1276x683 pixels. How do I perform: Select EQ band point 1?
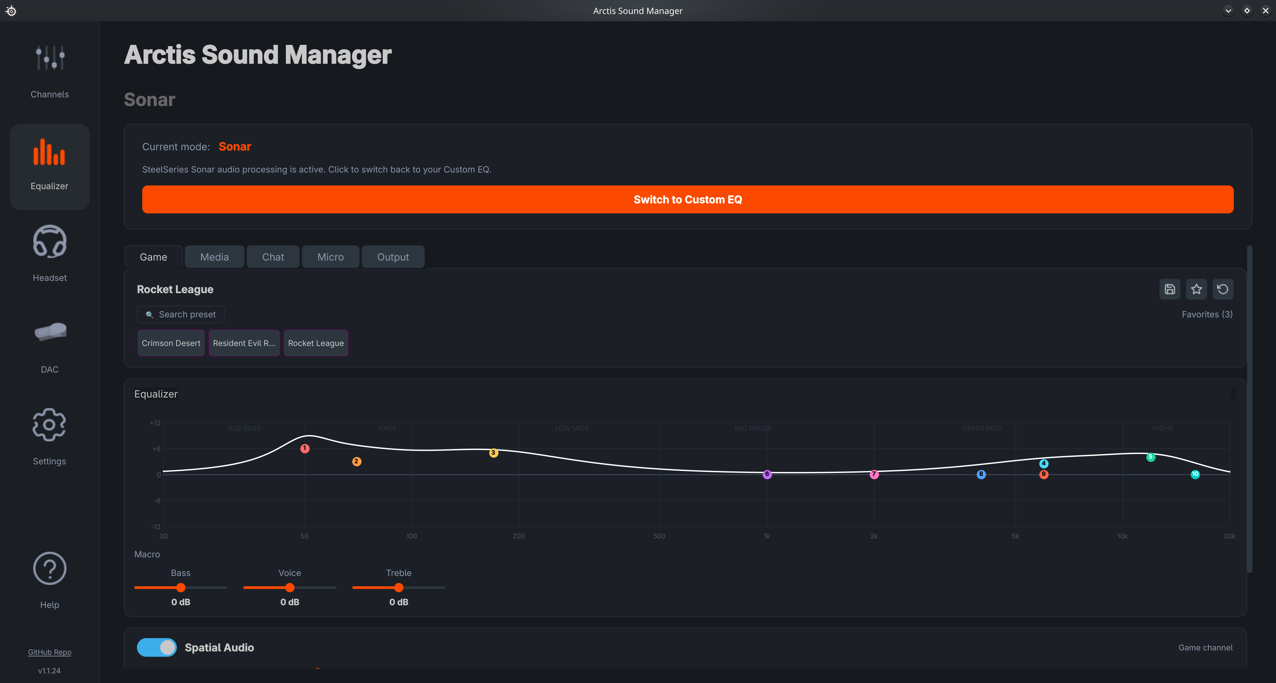click(305, 448)
